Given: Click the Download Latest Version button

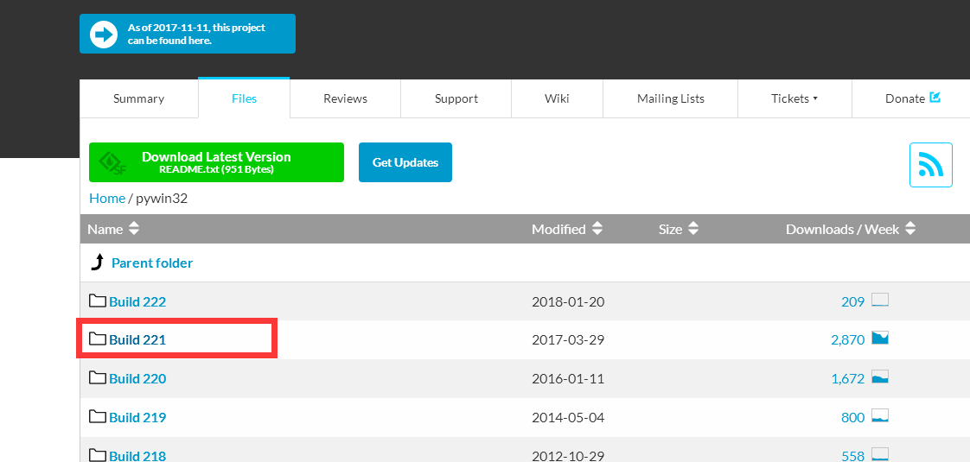Looking at the screenshot, I should 216,162.
